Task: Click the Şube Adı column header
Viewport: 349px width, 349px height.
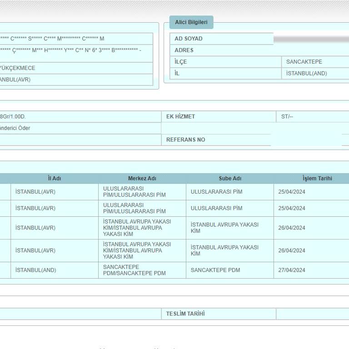Action: tap(230, 179)
